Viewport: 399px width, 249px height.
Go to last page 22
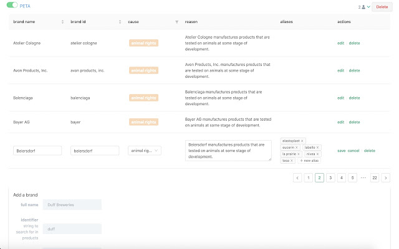(375, 178)
